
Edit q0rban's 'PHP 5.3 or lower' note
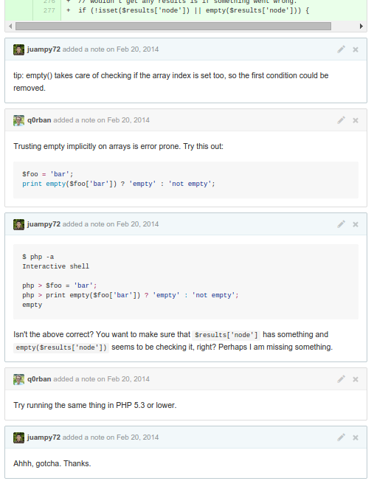341,379
